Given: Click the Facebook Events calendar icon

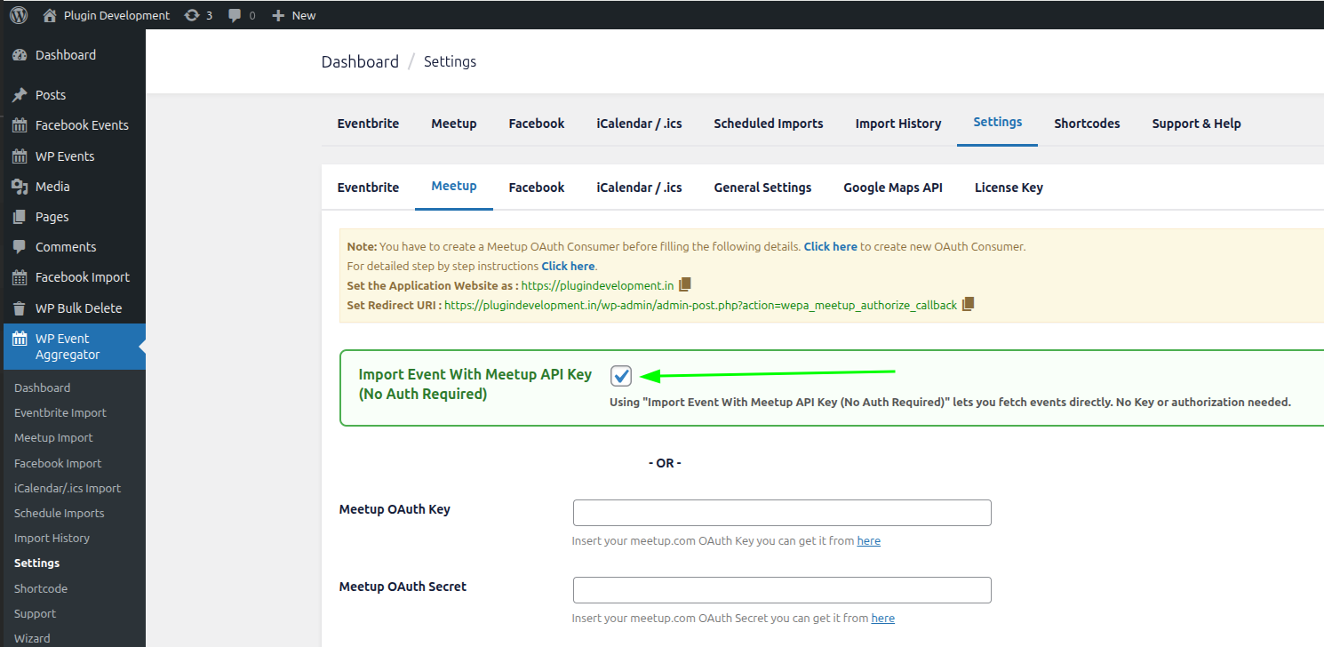Looking at the screenshot, I should click(20, 124).
